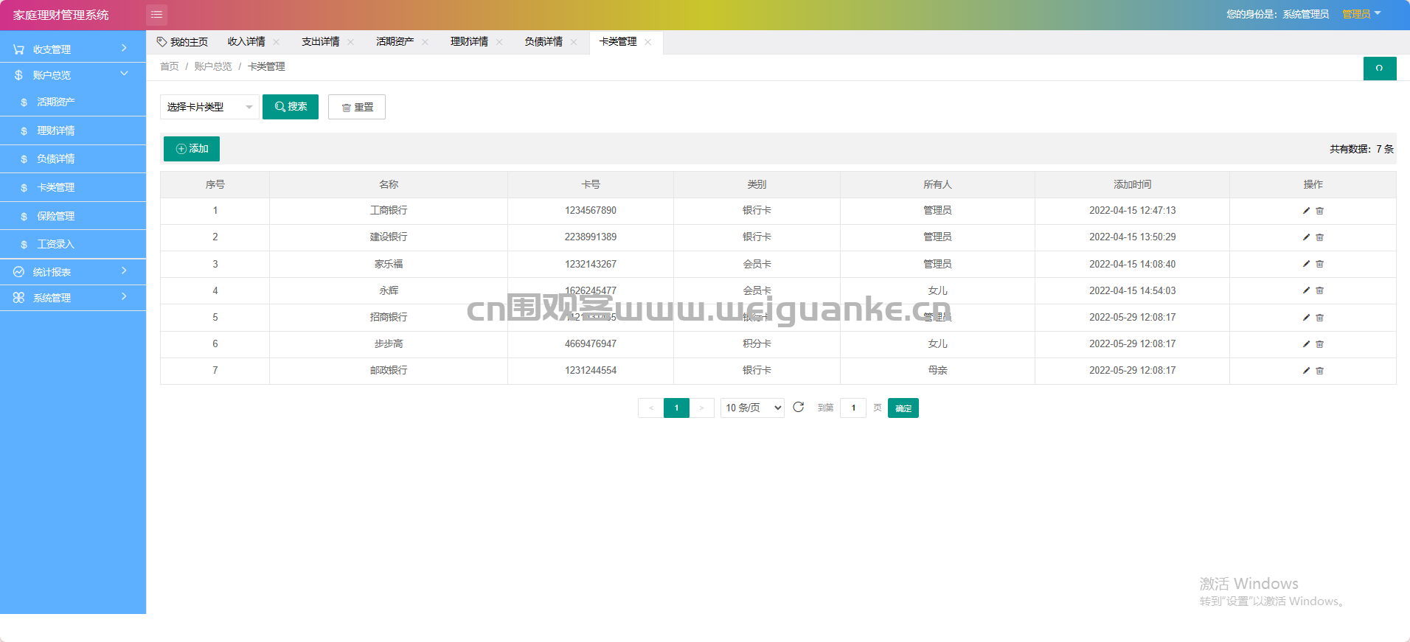
Task: Click the card number 1234567890 cell
Action: click(591, 211)
